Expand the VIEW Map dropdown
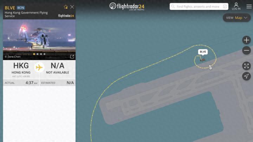 tap(237, 18)
